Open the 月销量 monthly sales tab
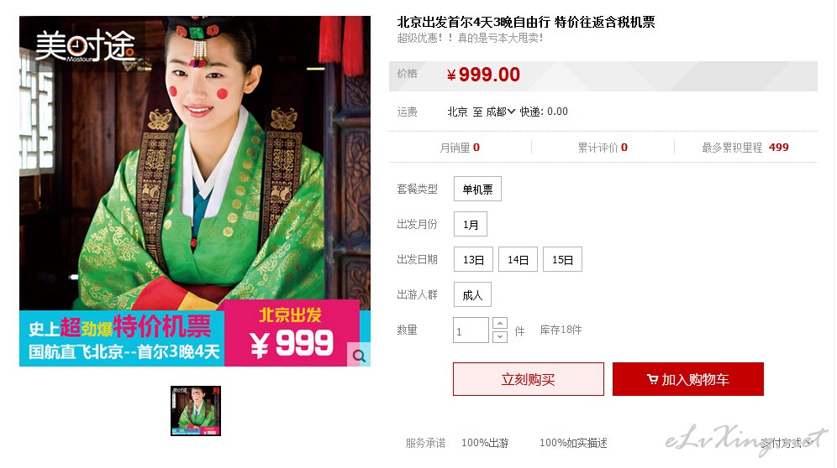The height and width of the screenshot is (468, 837). pyautogui.click(x=460, y=147)
